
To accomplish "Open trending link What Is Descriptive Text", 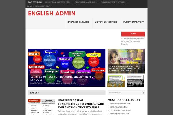I will [40, 6].
